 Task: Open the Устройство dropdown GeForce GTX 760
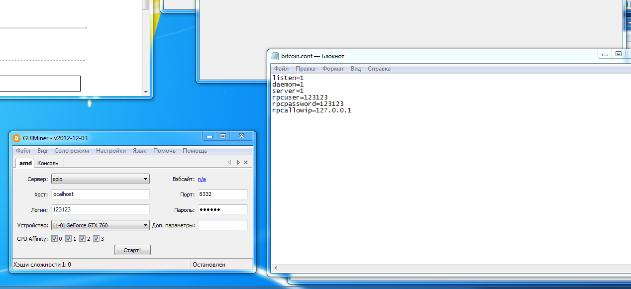click(100, 225)
